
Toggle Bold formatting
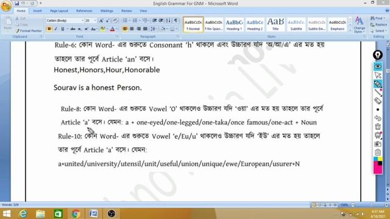click(49, 29)
